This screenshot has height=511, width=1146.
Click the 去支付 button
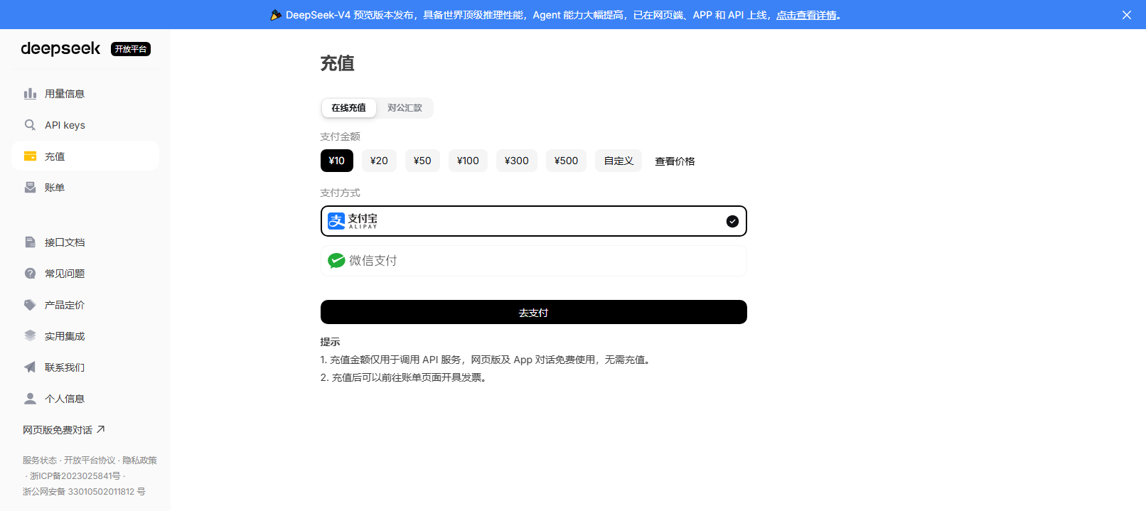[534, 312]
